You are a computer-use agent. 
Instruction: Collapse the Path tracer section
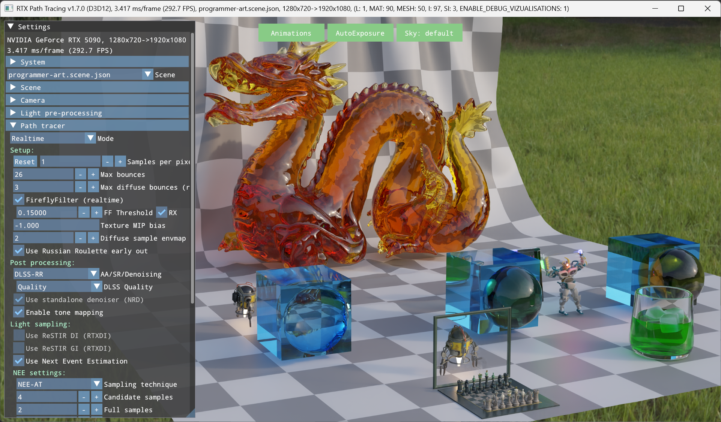[x=98, y=126]
